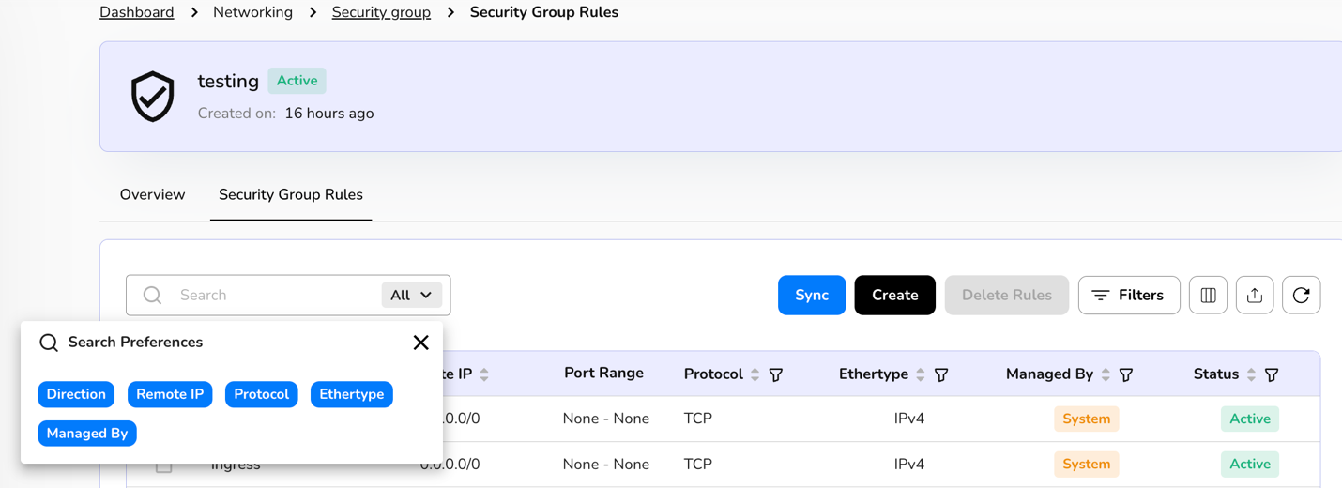
Task: Click inside the Search input field
Action: (x=272, y=295)
